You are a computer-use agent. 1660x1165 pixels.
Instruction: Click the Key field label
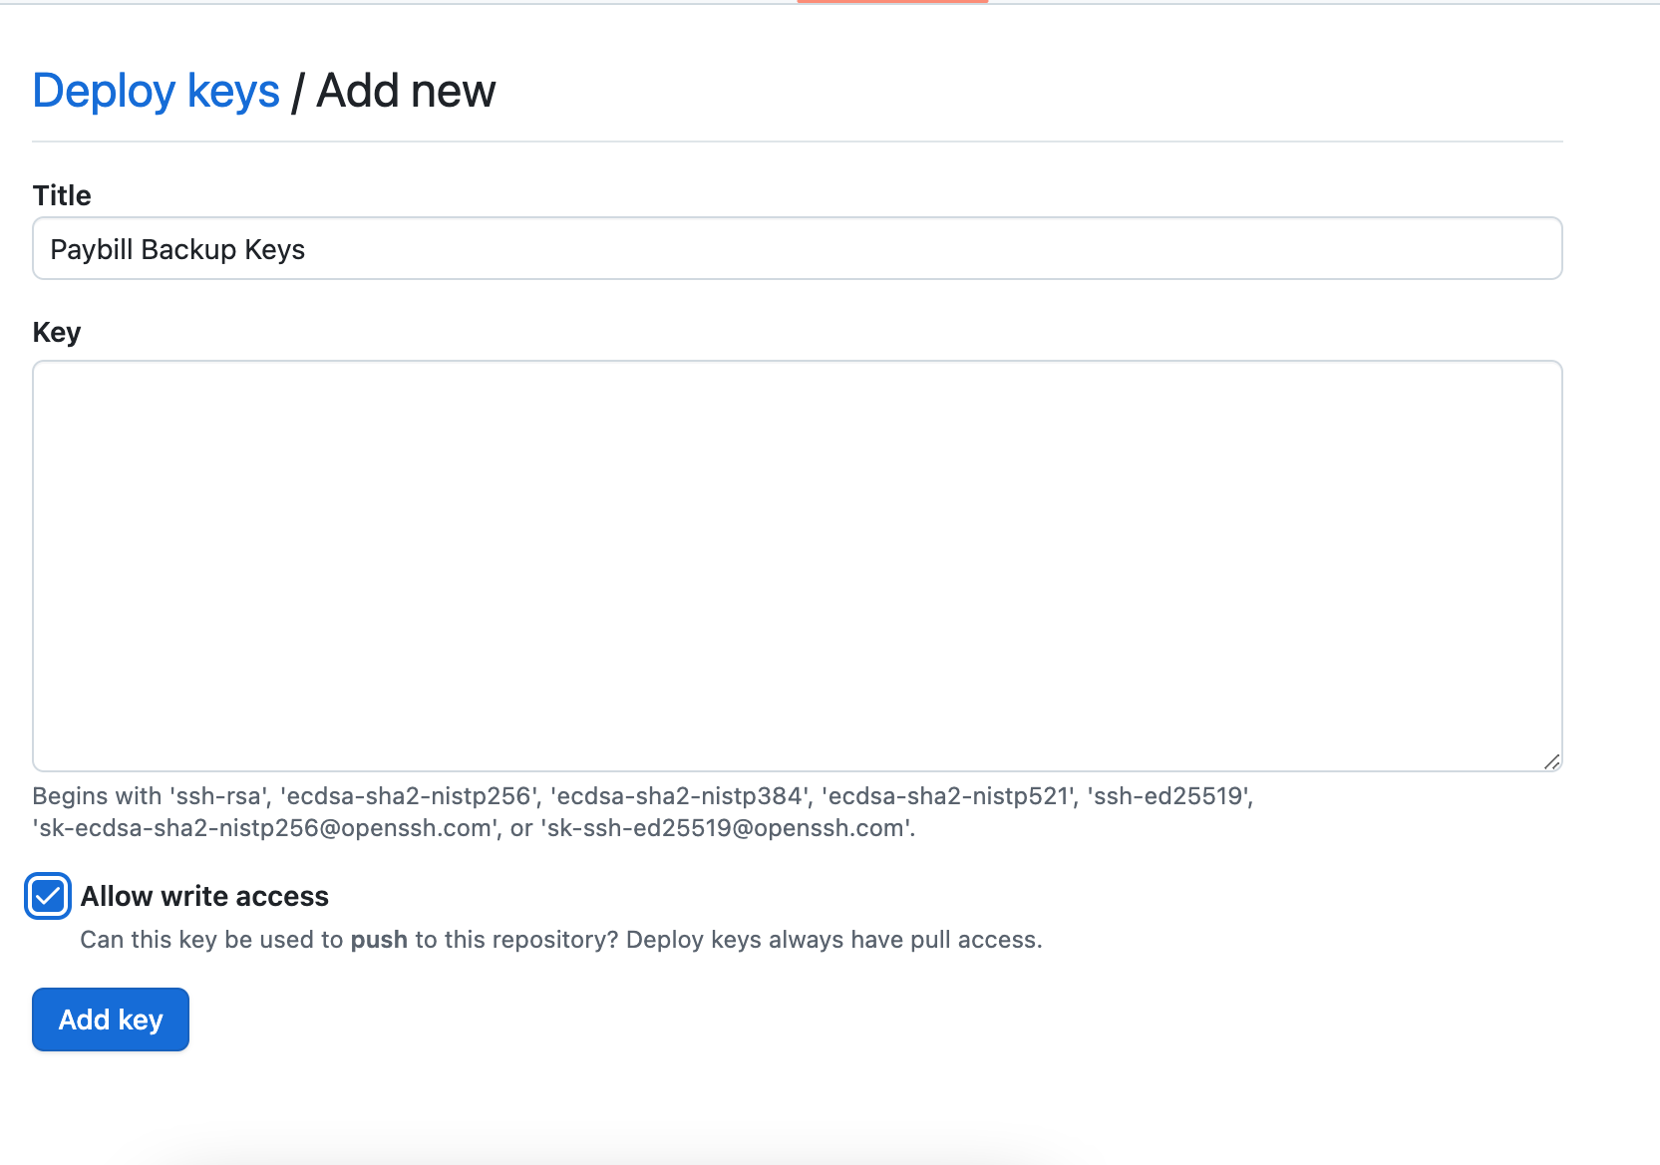pyautogui.click(x=57, y=332)
